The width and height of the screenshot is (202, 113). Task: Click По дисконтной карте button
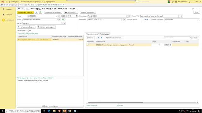pyautogui.click(x=26, y=27)
